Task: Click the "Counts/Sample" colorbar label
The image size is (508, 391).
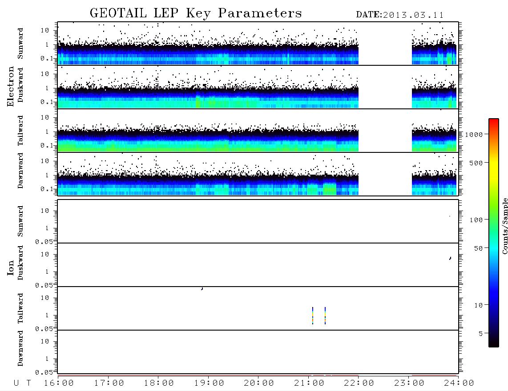Action: (504, 226)
